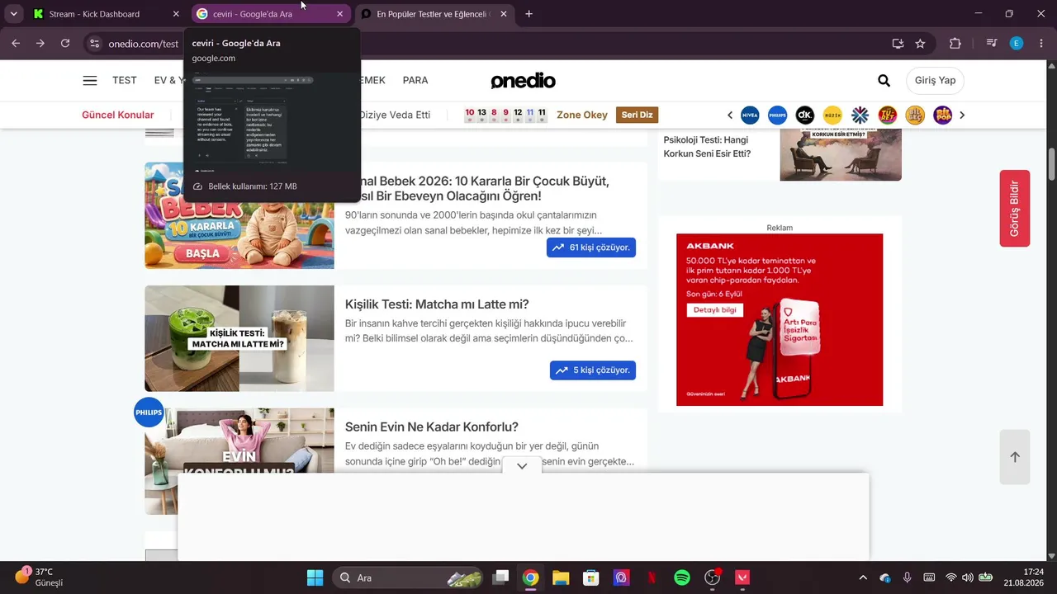1057x594 pixels.
Task: Open the PARA menu item
Action: pos(415,80)
